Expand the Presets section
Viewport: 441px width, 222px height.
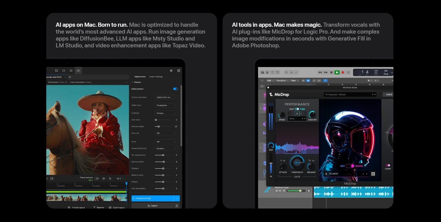[x=136, y=82]
